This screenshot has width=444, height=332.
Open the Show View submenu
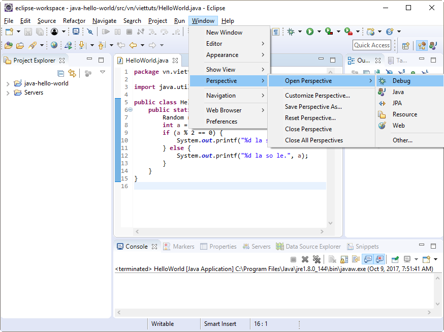[x=229, y=70]
